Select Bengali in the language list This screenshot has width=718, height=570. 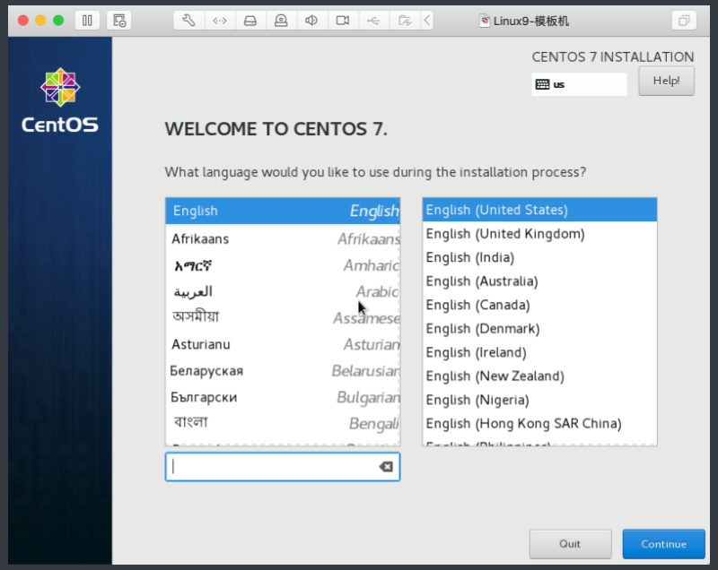click(x=283, y=423)
